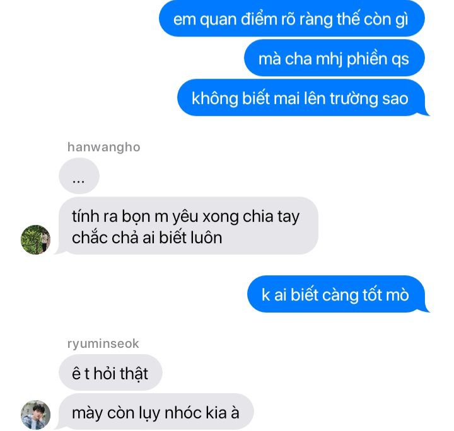Click the avatar beside 'mày còn lụy nhóc kia à'

[35, 415]
